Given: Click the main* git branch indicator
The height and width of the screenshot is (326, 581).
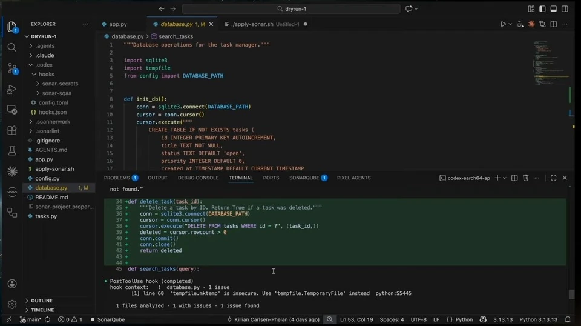Looking at the screenshot, I should tap(31, 319).
